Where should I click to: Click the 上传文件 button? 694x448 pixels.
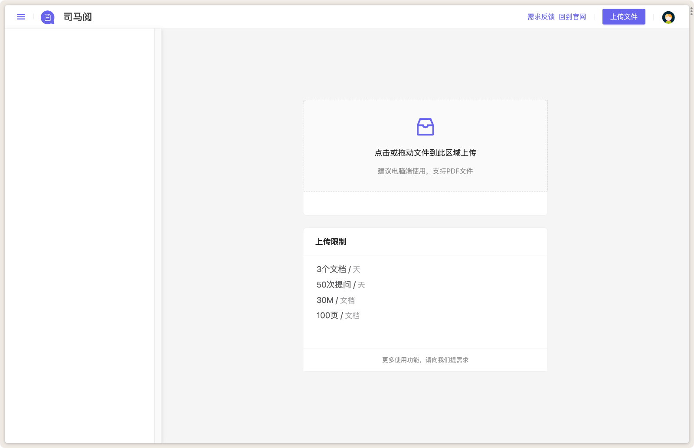tap(623, 16)
